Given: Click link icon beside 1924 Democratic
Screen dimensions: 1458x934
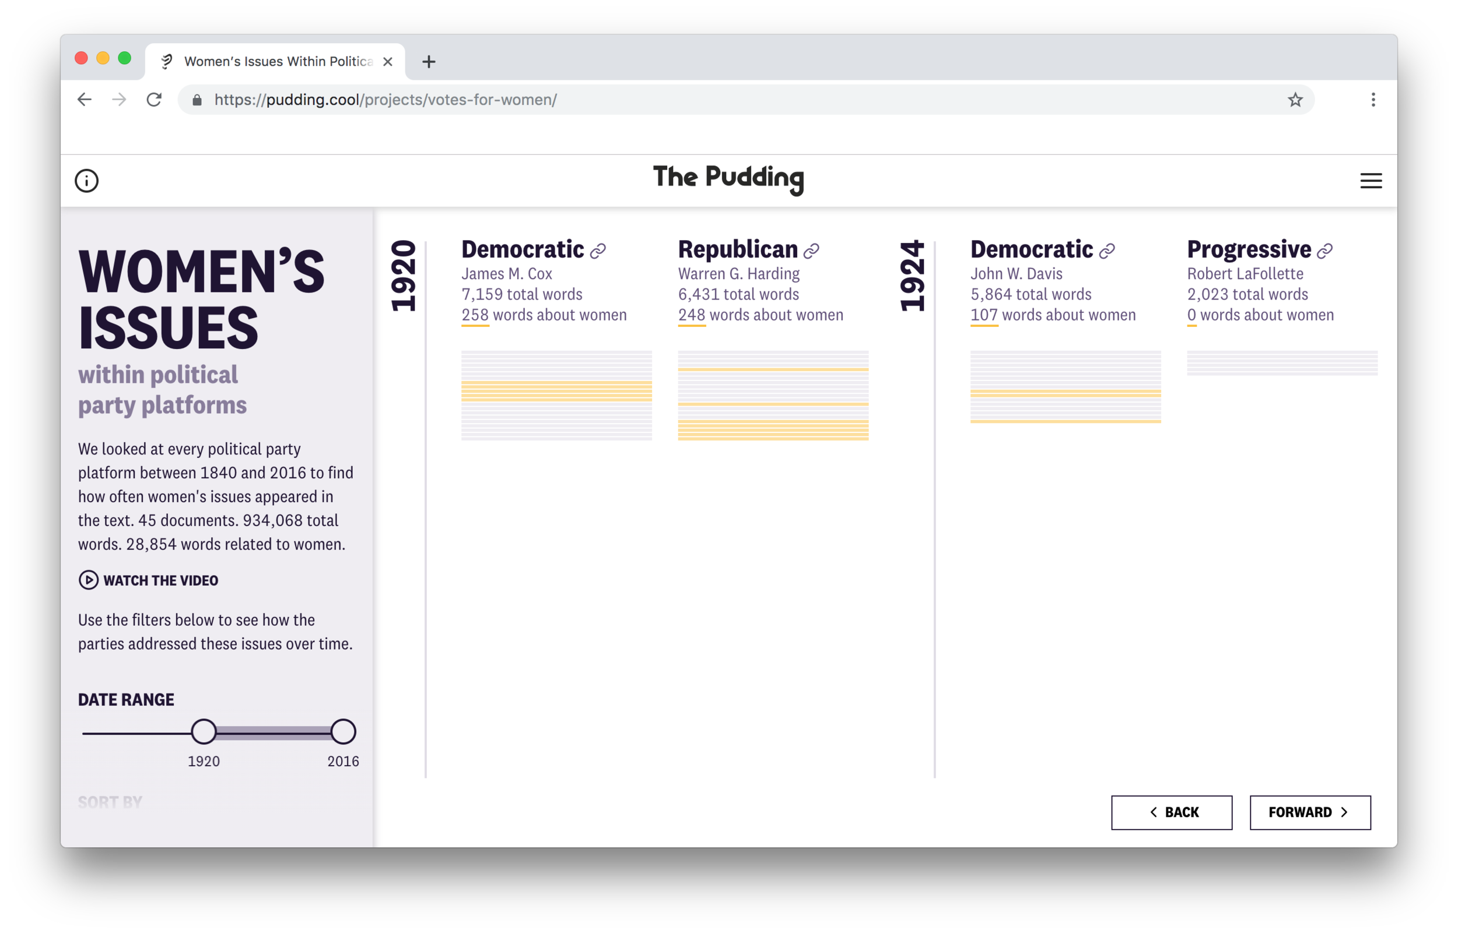Looking at the screenshot, I should coord(1107,251).
